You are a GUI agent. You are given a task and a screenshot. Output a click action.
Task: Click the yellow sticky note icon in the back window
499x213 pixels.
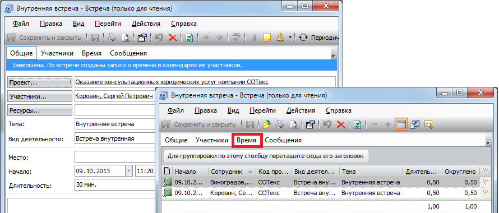[267, 38]
